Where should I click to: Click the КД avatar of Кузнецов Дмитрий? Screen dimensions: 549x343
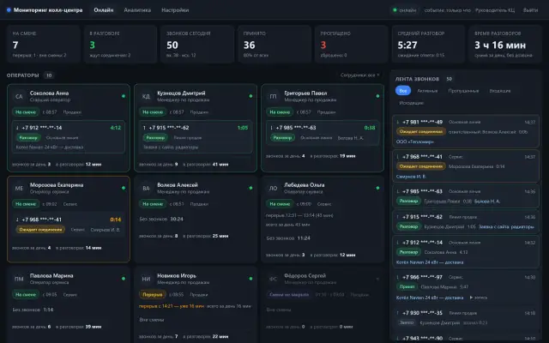(x=146, y=96)
